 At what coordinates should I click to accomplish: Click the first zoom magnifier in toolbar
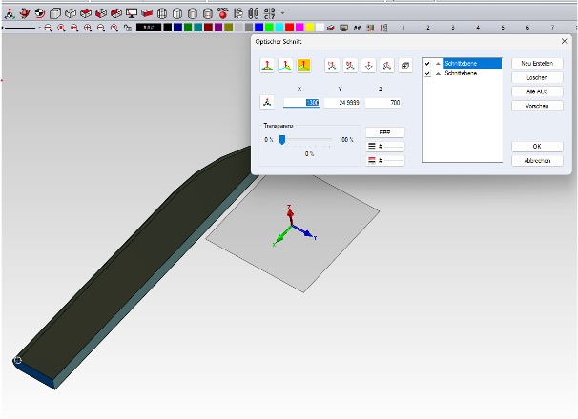[x=48, y=29]
